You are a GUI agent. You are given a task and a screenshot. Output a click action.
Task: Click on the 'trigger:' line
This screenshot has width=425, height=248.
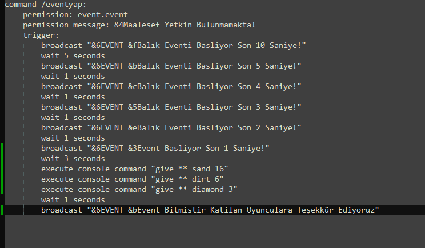click(41, 35)
